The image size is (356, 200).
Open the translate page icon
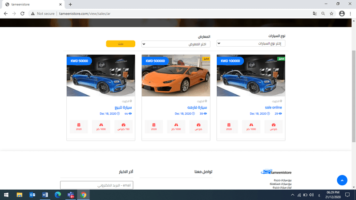coord(315,14)
